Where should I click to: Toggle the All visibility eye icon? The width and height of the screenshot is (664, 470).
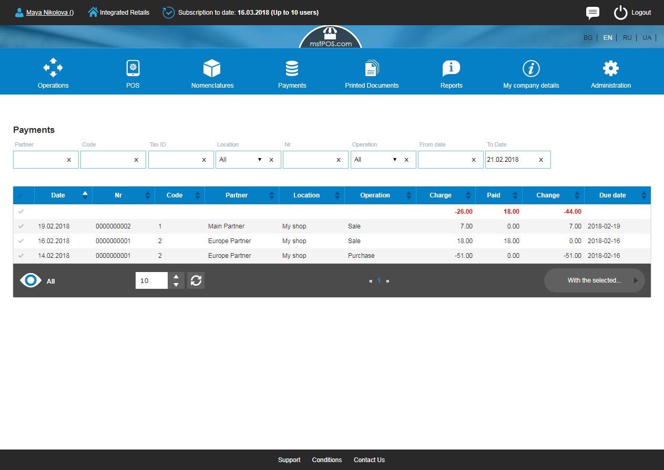pos(30,280)
